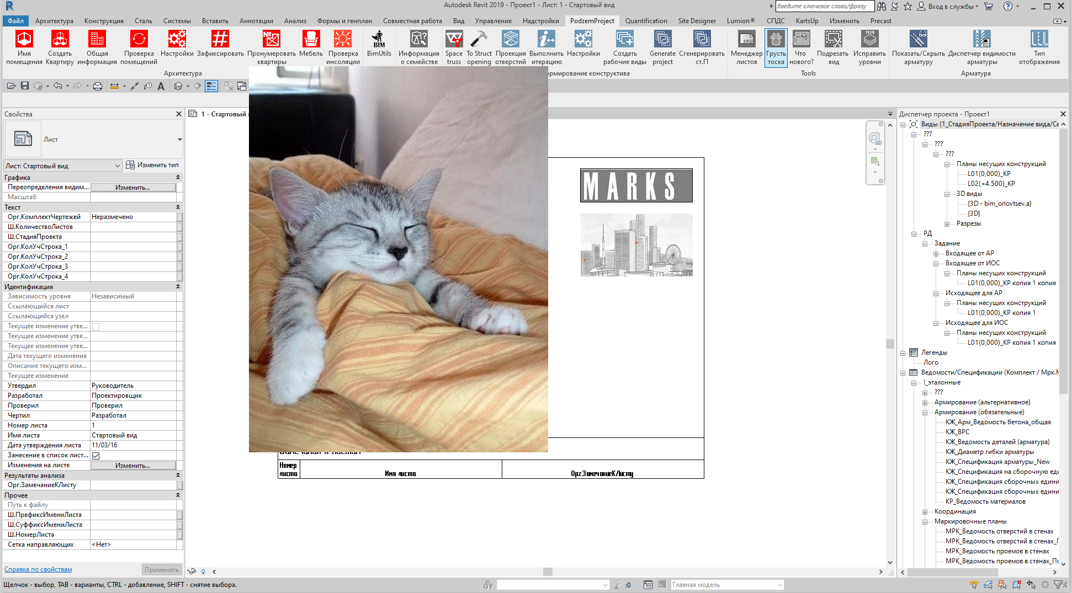The height and width of the screenshot is (593, 1072).
Task: Open the Lumion ribbon tab
Action: click(740, 21)
